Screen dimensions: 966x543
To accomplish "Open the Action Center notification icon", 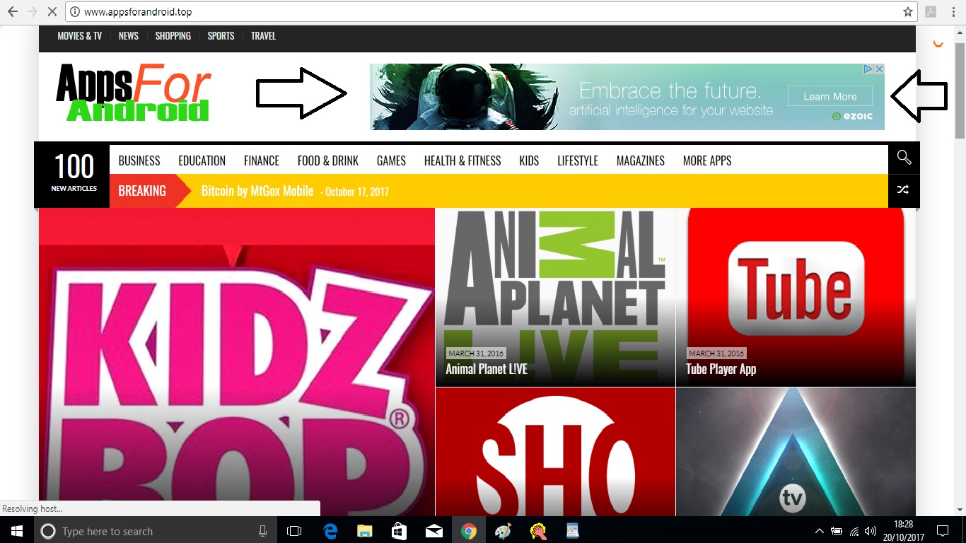I will tap(942, 531).
